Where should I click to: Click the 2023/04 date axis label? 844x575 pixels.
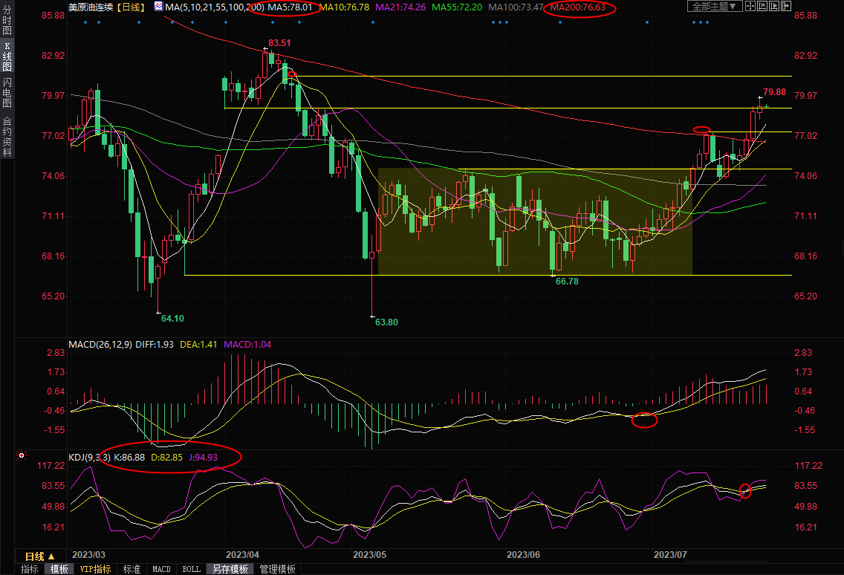click(243, 554)
